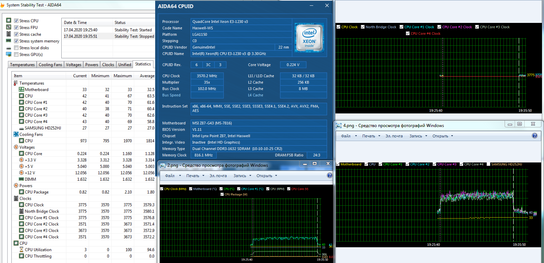544x263 pixels.
Task: Click the monitor icon beside Stress GPU(s)
Action: 9,54
